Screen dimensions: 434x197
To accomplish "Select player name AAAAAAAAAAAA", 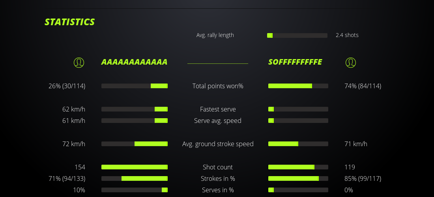I will pos(134,62).
